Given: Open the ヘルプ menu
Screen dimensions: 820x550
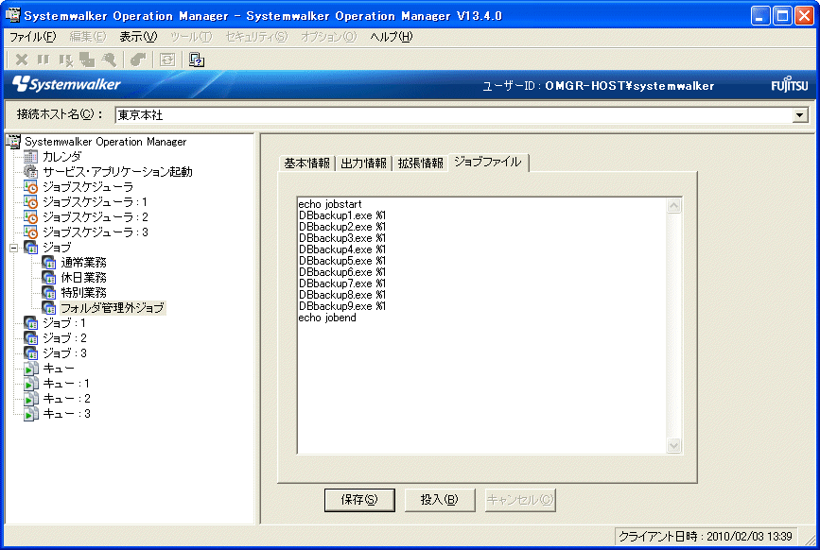Looking at the screenshot, I should point(391,37).
